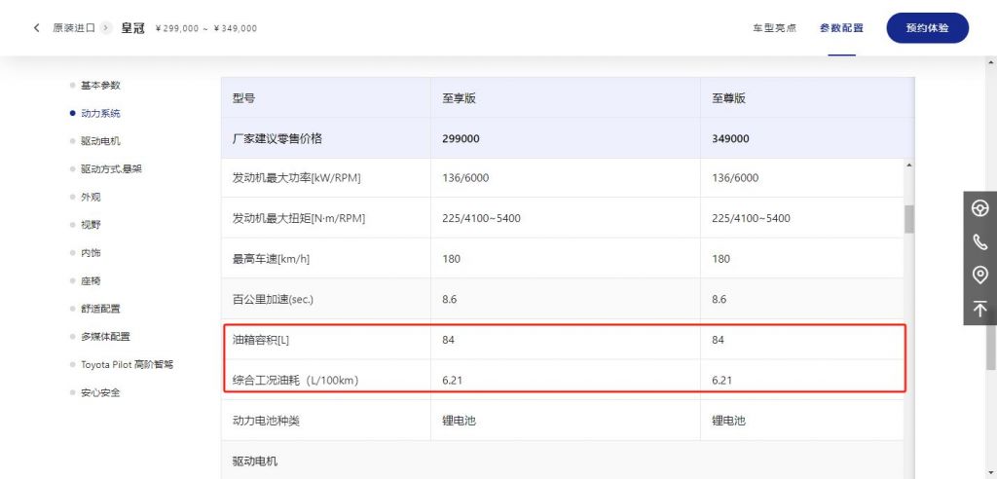The height and width of the screenshot is (479, 997).
Task: Jump to 基本参数 section
Action: point(100,86)
